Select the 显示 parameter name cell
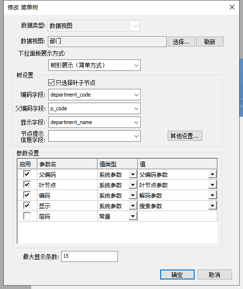This screenshot has width=243, height=289. coord(67,206)
